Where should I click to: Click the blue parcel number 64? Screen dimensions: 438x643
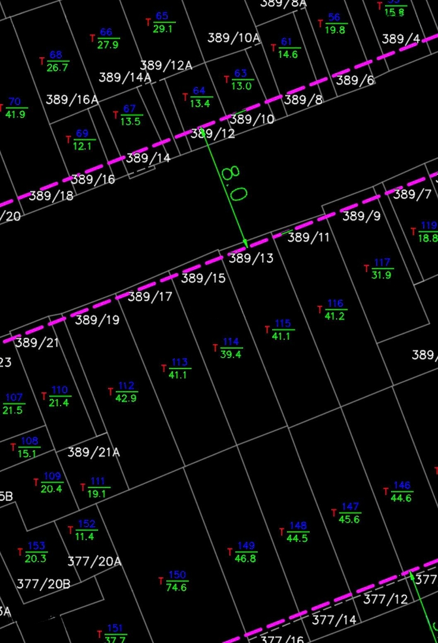coord(199,91)
